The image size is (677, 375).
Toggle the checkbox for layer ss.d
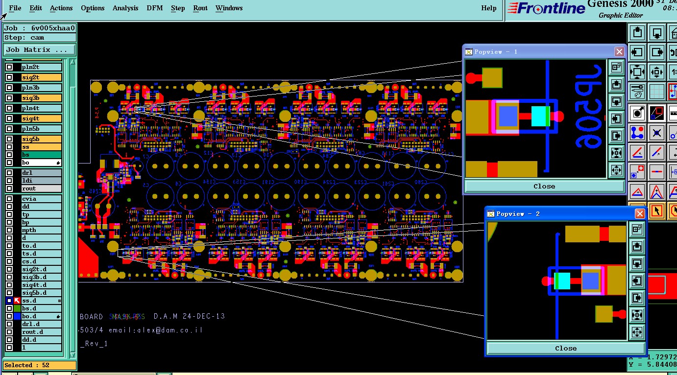click(9, 301)
